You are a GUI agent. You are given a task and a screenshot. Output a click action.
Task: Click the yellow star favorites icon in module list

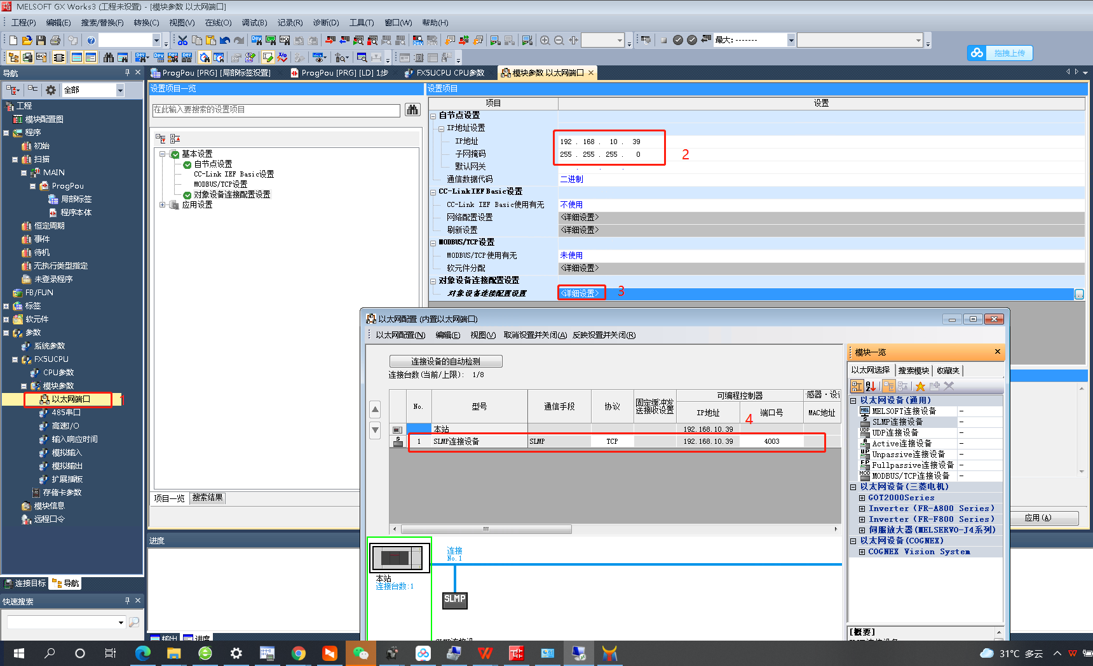point(920,386)
